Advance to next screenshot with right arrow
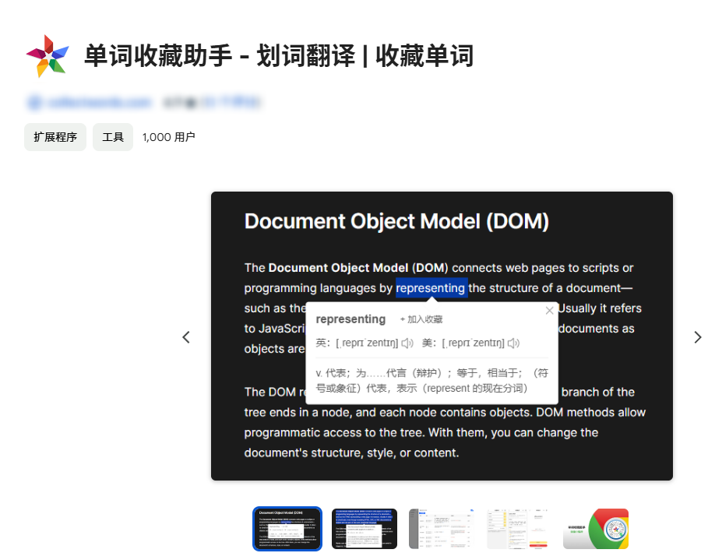 coord(697,337)
